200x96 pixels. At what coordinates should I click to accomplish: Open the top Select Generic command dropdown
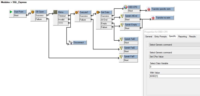click(174, 45)
